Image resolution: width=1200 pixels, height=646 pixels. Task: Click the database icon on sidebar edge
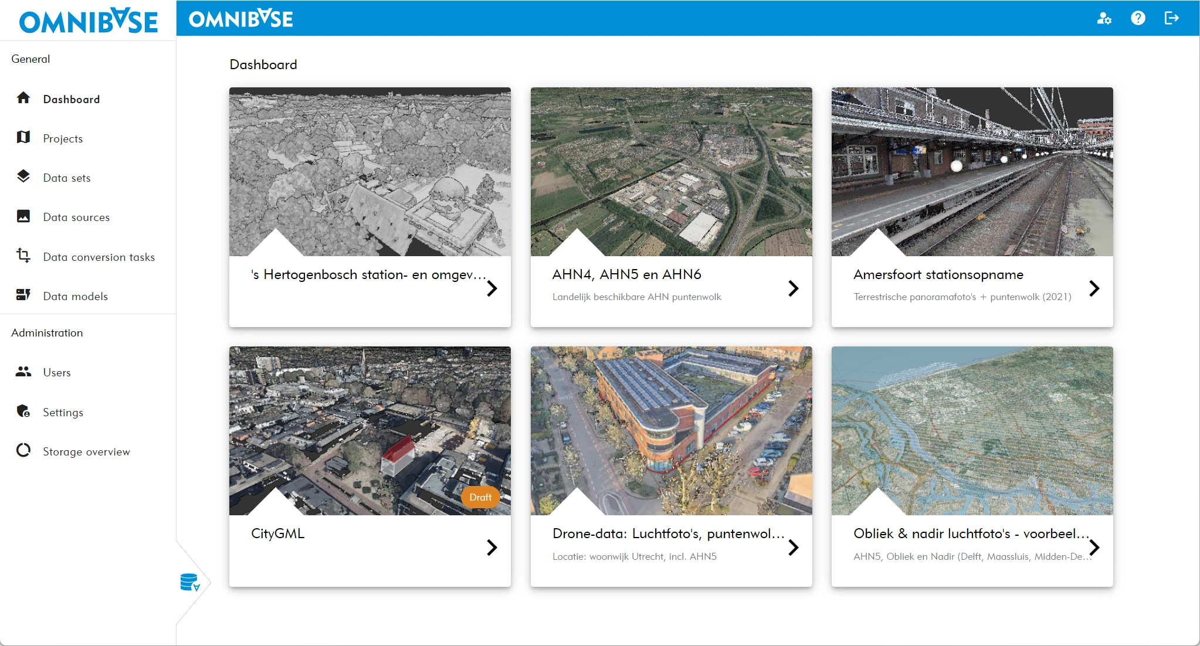point(189,582)
